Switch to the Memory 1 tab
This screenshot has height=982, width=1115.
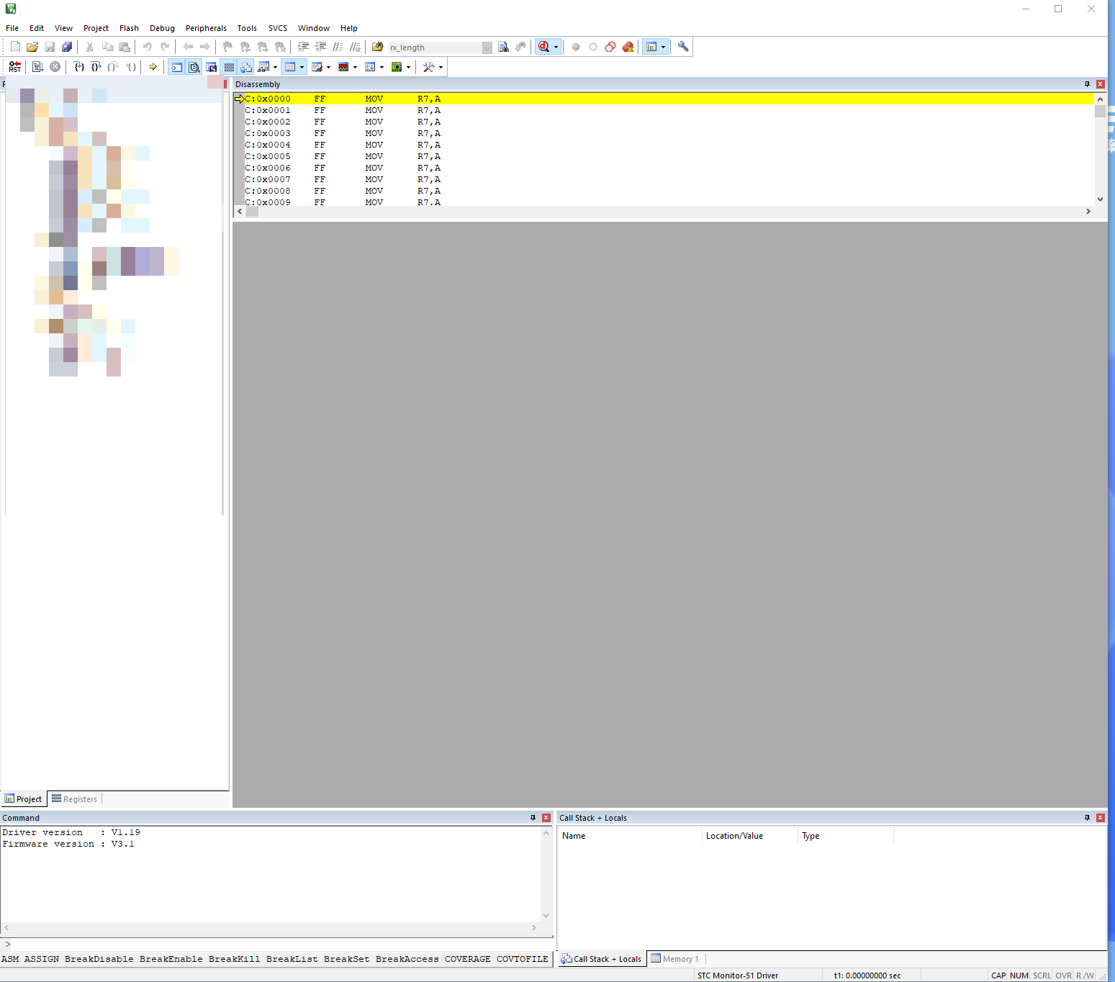click(x=677, y=958)
